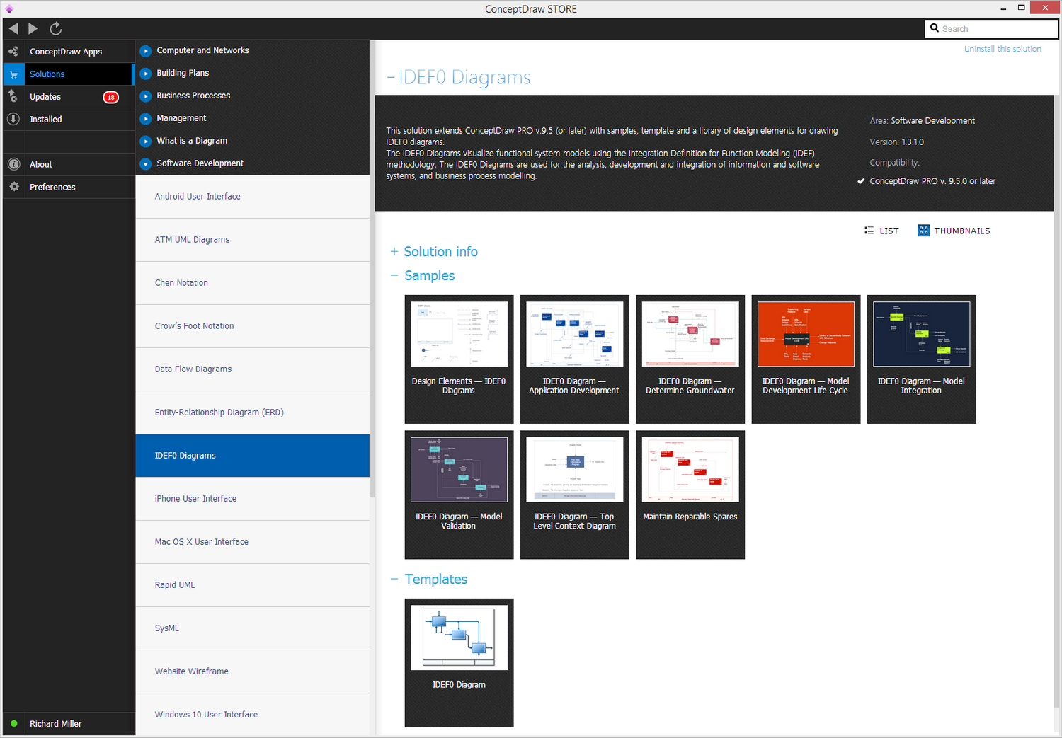This screenshot has width=1062, height=738.
Task: Select IDEF0 Diagrams in solution list
Action: [253, 456]
